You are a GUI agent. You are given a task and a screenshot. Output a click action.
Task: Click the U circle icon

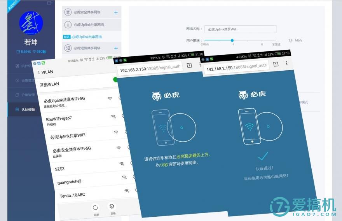68,24
